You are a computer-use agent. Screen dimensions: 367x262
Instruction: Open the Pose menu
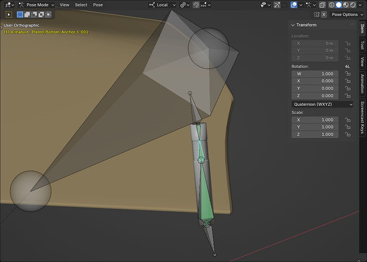point(98,5)
